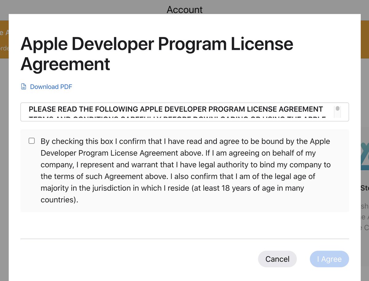The height and width of the screenshot is (281, 369).
Task: Click the 'Apple Developer Program License Agreement' heading
Action: tap(157, 54)
